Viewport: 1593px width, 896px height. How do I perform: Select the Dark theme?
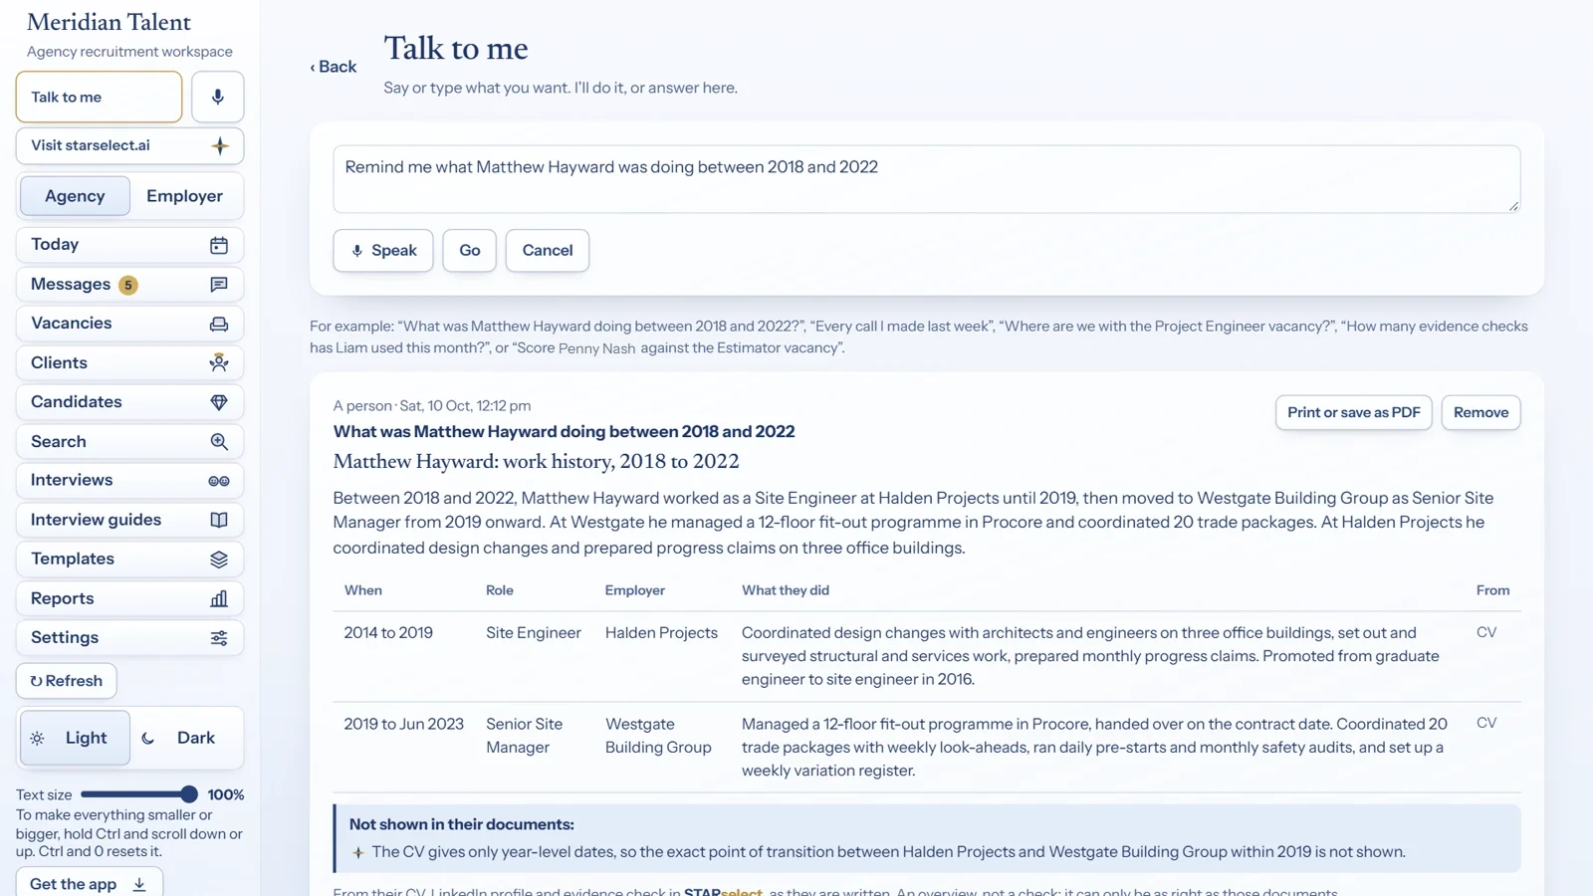[x=185, y=738]
